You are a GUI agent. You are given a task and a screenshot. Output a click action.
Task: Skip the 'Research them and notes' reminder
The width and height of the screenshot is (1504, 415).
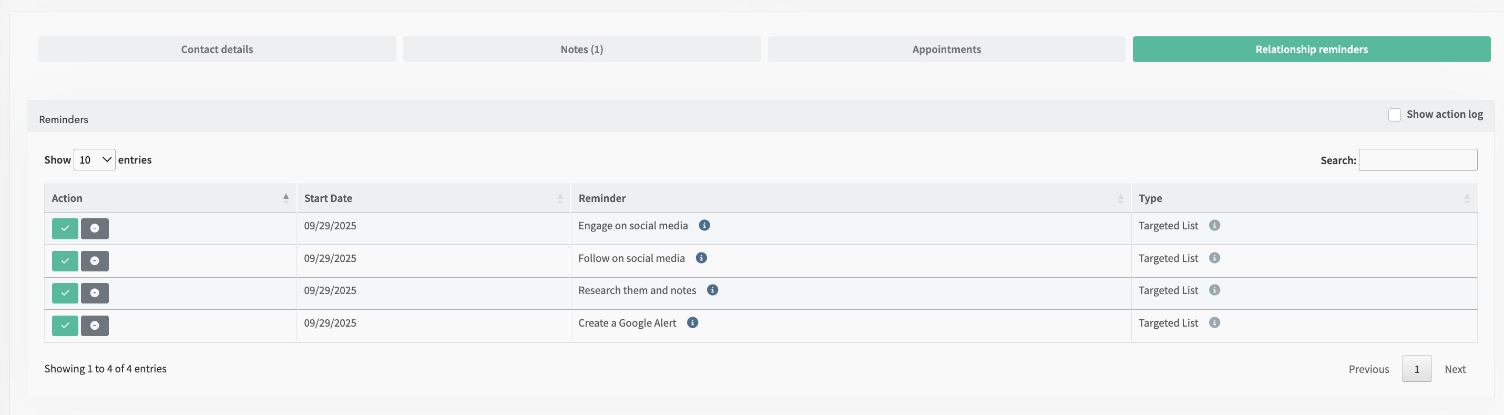(95, 293)
